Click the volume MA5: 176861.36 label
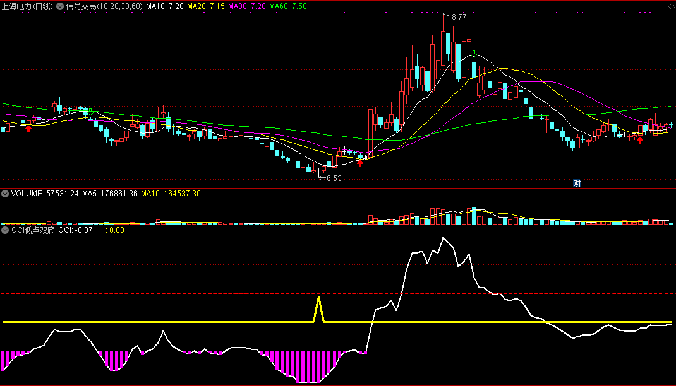The image size is (676, 386). click(x=110, y=194)
